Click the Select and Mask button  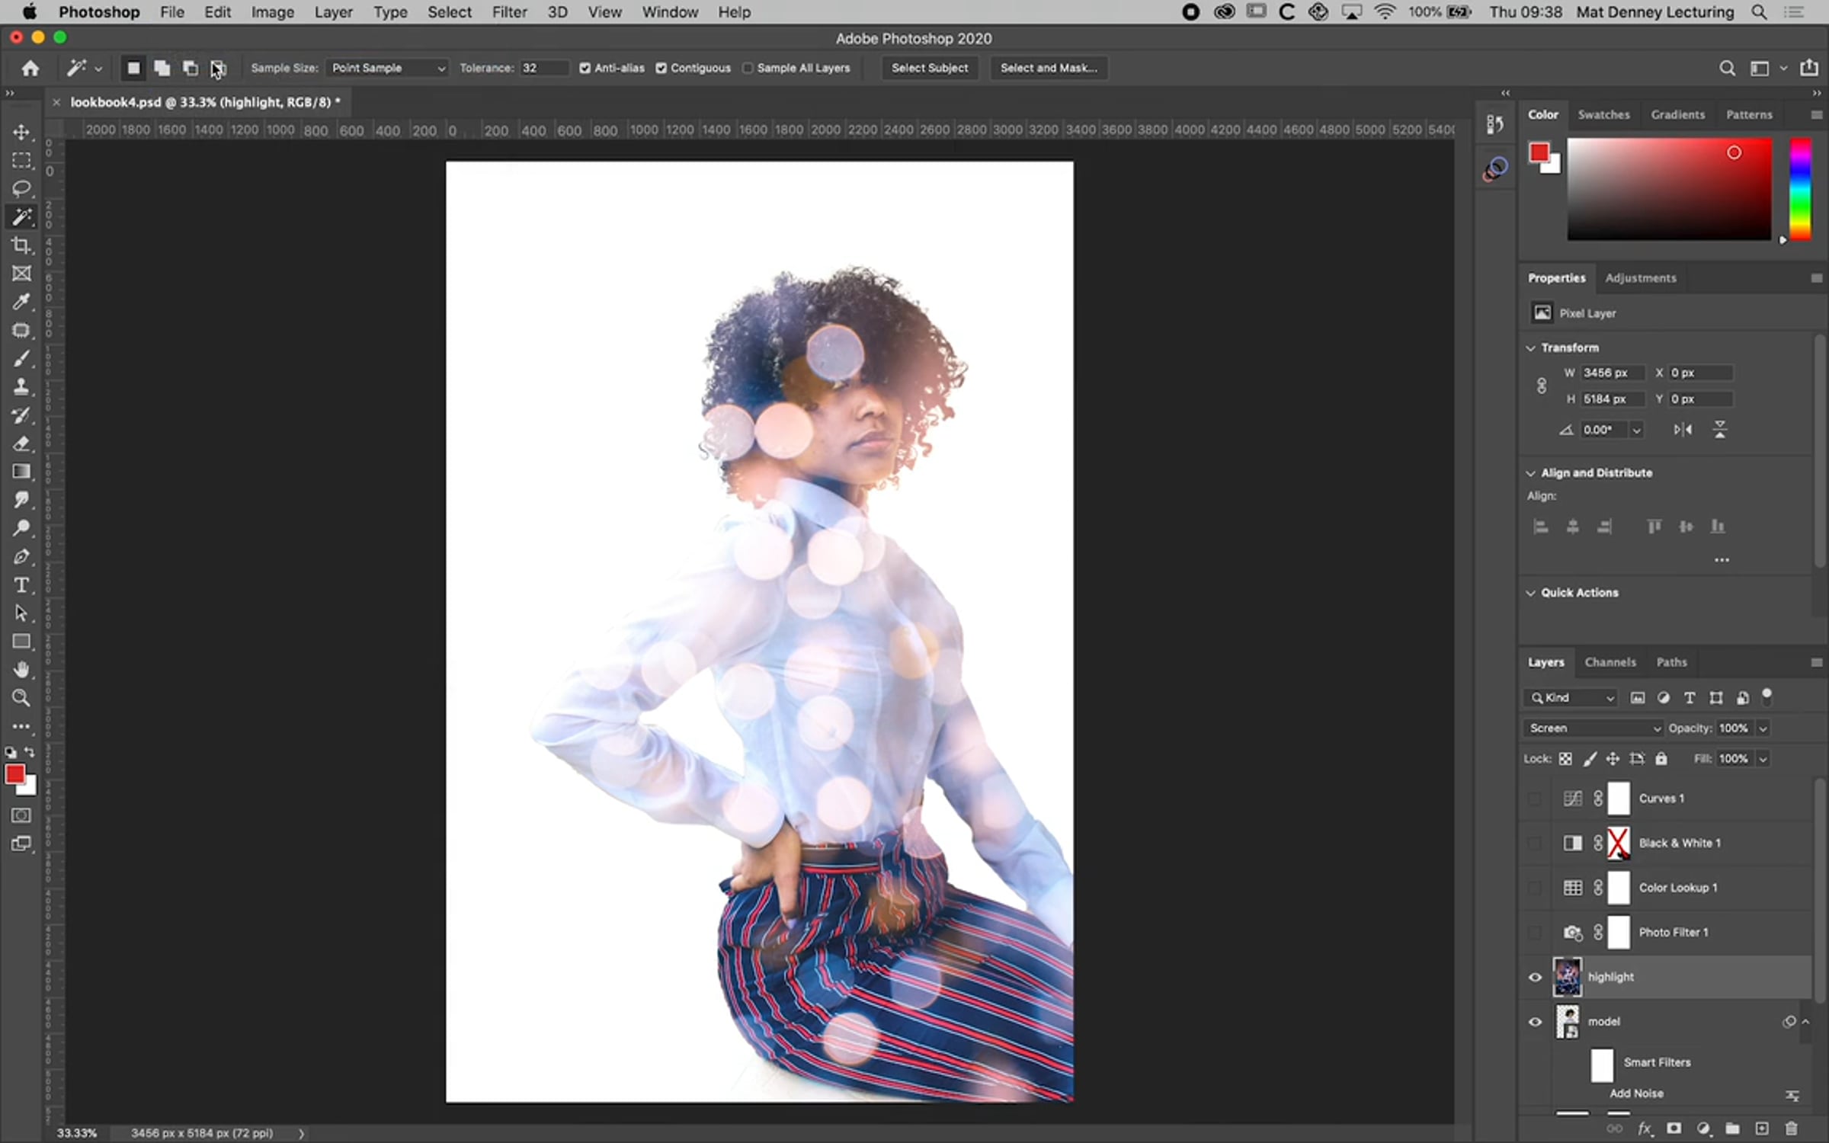pos(1049,68)
